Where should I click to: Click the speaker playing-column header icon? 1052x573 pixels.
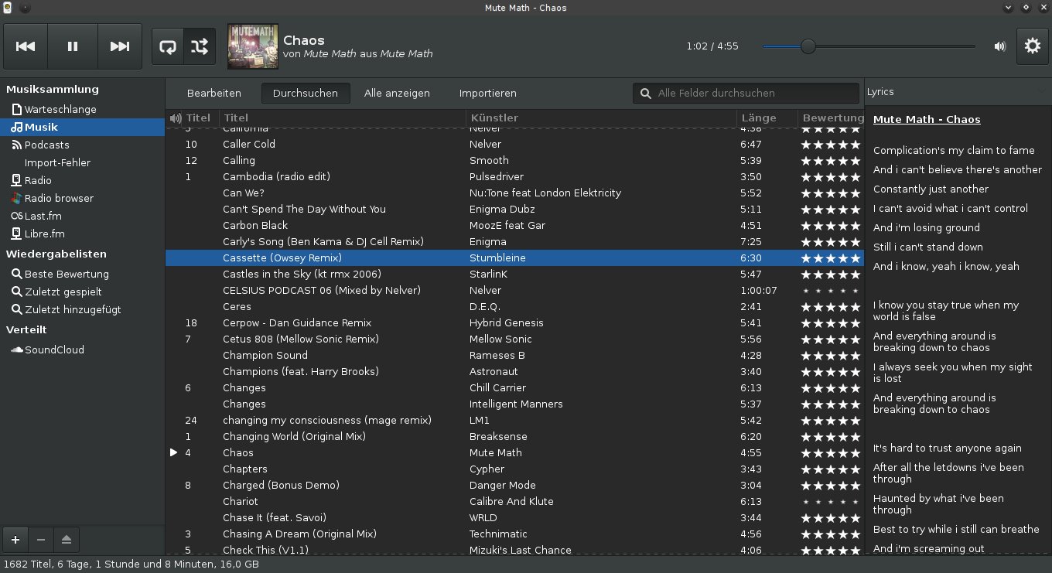(x=176, y=118)
